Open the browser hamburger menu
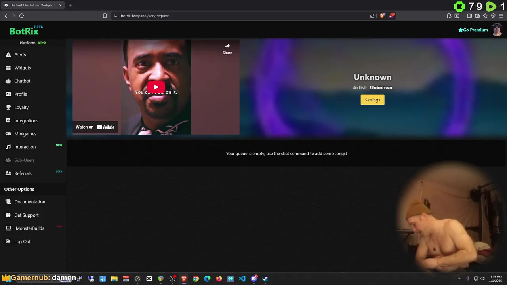Image resolution: width=507 pixels, height=285 pixels. pos(501,16)
